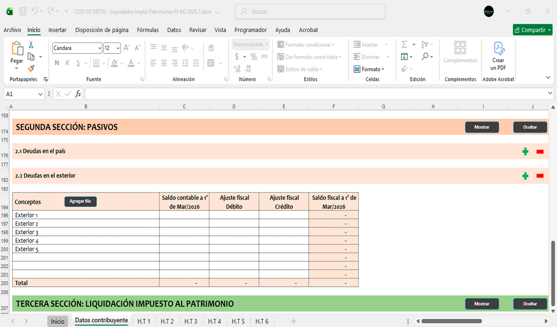Click the increase decimal icon

(x=237, y=69)
